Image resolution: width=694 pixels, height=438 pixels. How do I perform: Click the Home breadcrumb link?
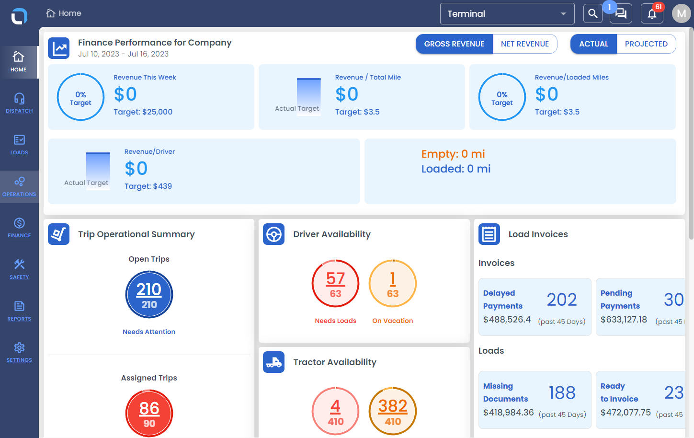point(64,13)
